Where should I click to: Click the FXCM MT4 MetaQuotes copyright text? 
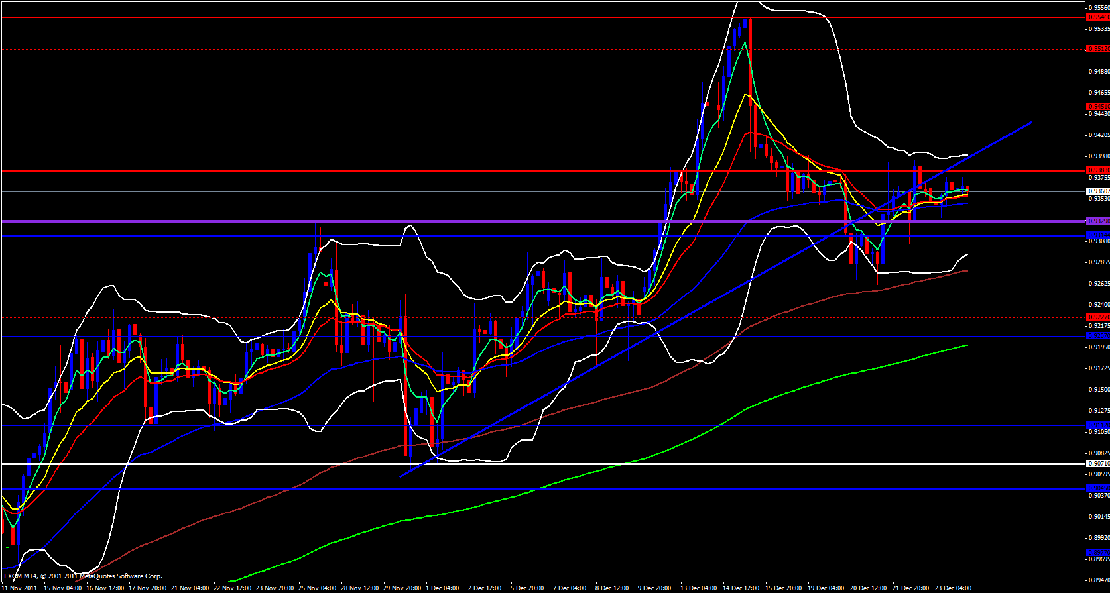83,576
